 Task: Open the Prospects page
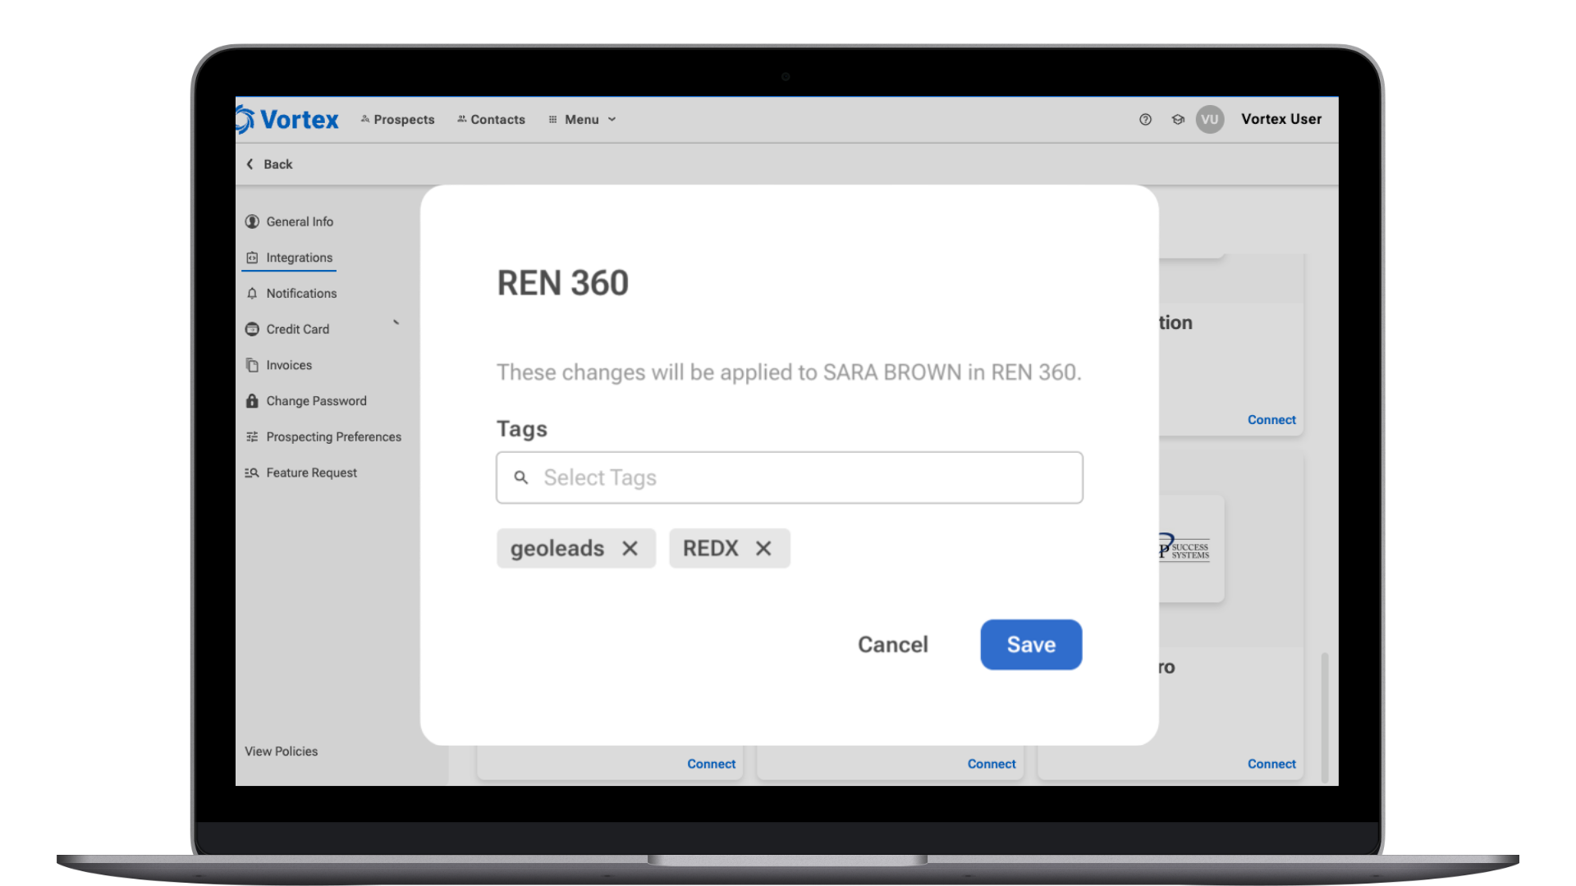[397, 120]
